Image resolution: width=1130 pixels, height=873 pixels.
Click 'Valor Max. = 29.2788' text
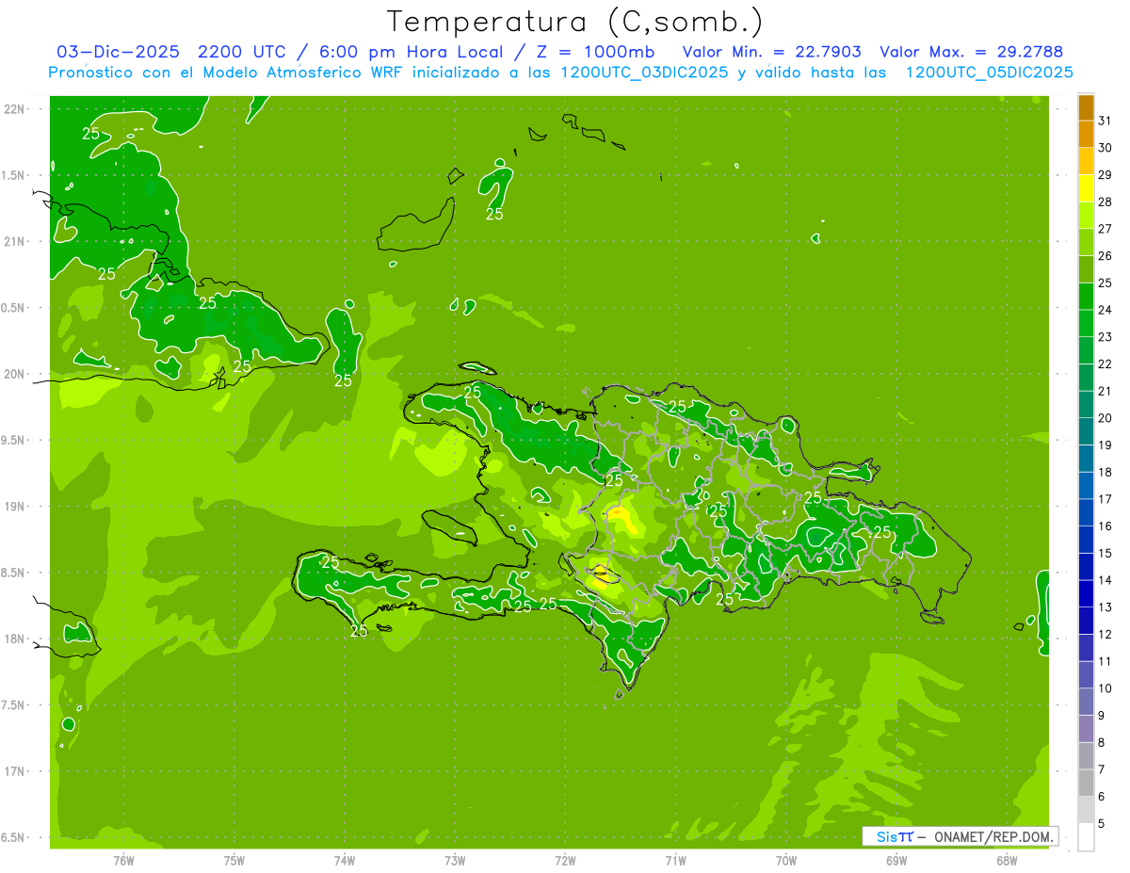click(x=971, y=53)
